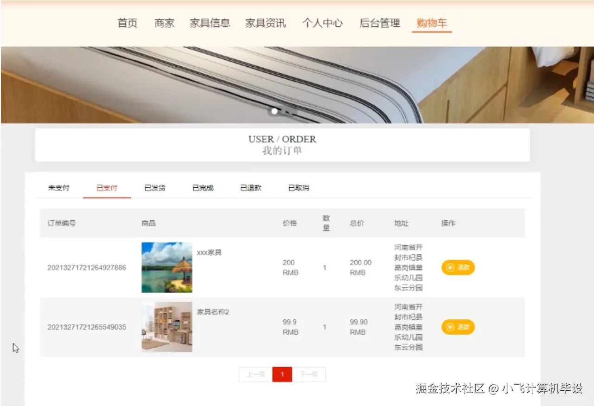The width and height of the screenshot is (594, 406).
Task: Select page number 1 in pagination
Action: pos(282,374)
